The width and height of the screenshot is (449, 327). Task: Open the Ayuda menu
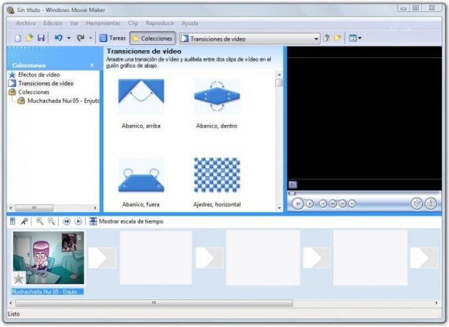(190, 23)
